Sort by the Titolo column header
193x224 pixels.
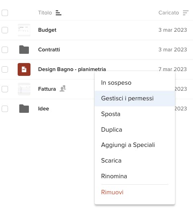tap(45, 13)
